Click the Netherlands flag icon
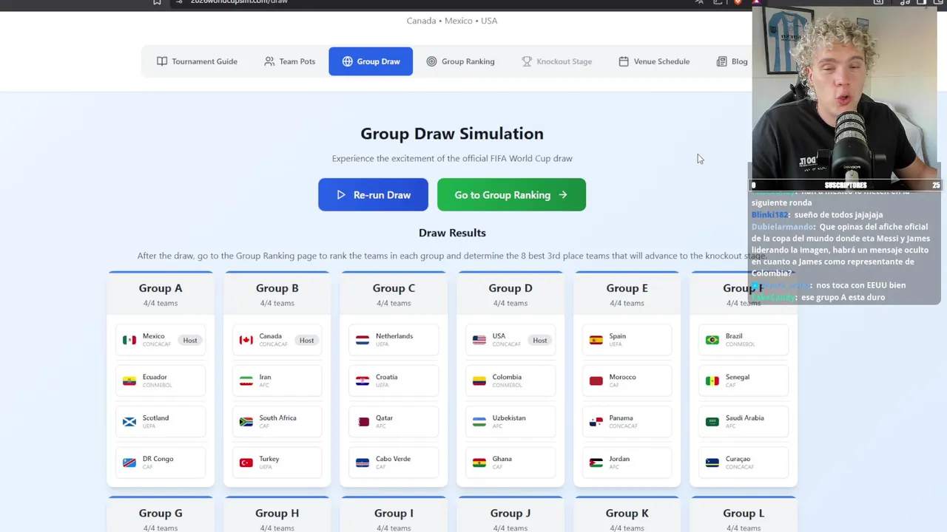The width and height of the screenshot is (947, 532). (x=363, y=340)
